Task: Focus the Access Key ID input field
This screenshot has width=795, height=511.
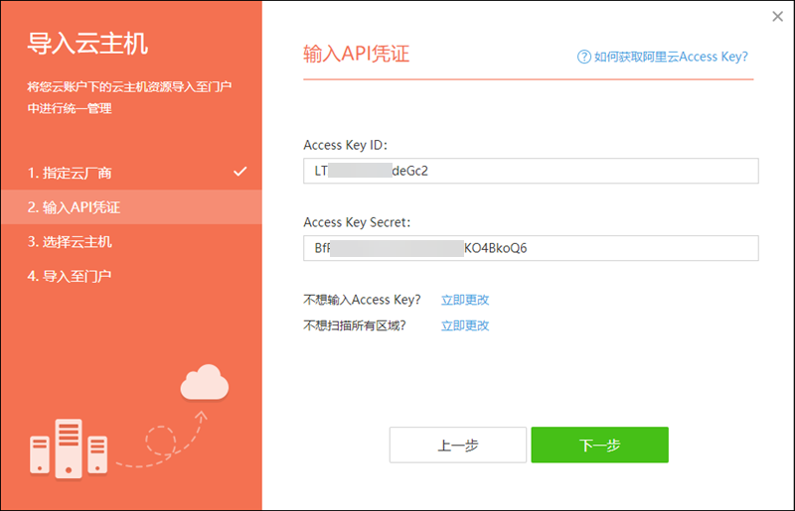Action: (530, 171)
